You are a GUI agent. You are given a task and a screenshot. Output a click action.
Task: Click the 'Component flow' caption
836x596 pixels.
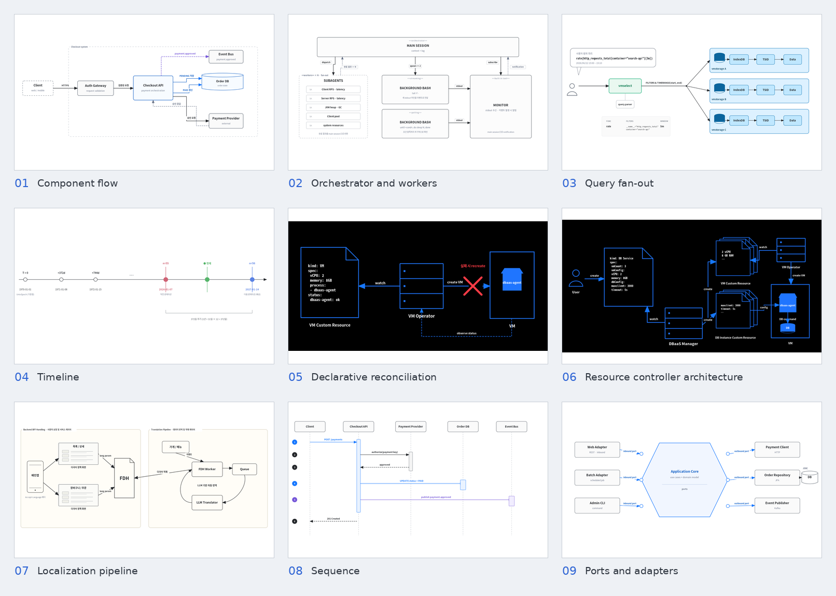click(x=77, y=183)
